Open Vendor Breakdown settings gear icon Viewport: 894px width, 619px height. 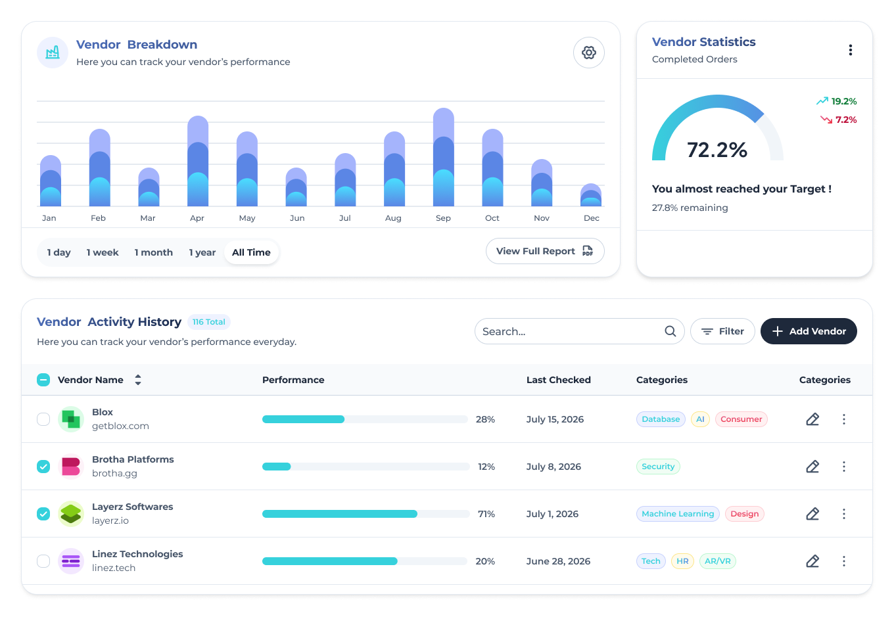(x=588, y=53)
